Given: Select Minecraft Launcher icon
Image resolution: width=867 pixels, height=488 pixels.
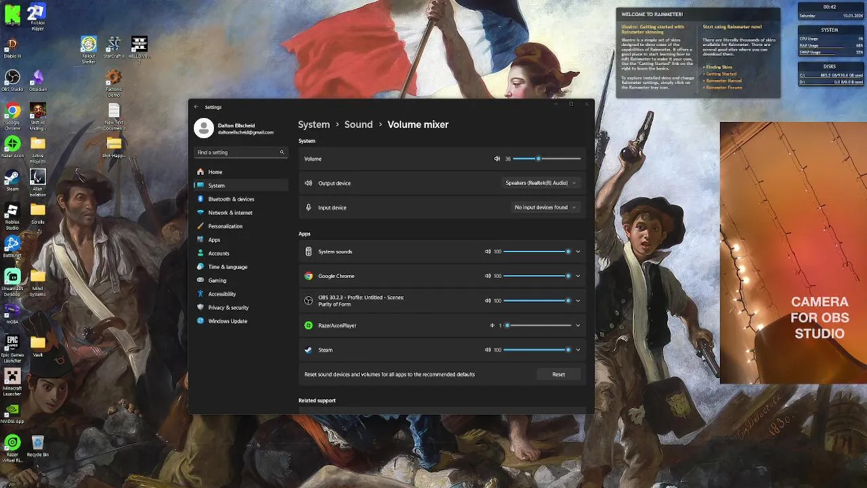Looking at the screenshot, I should click(12, 382).
